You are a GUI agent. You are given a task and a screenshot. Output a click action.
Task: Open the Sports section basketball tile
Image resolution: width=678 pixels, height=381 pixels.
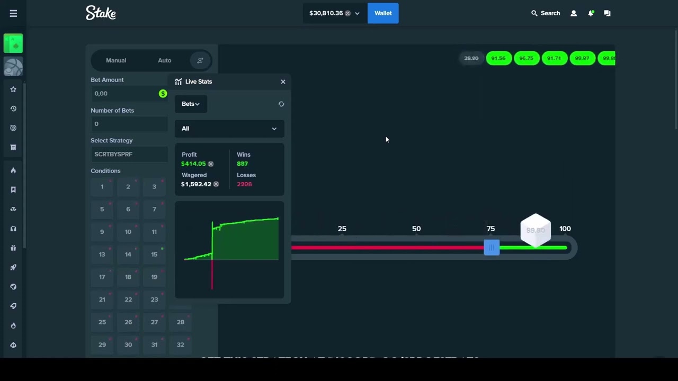(13, 67)
